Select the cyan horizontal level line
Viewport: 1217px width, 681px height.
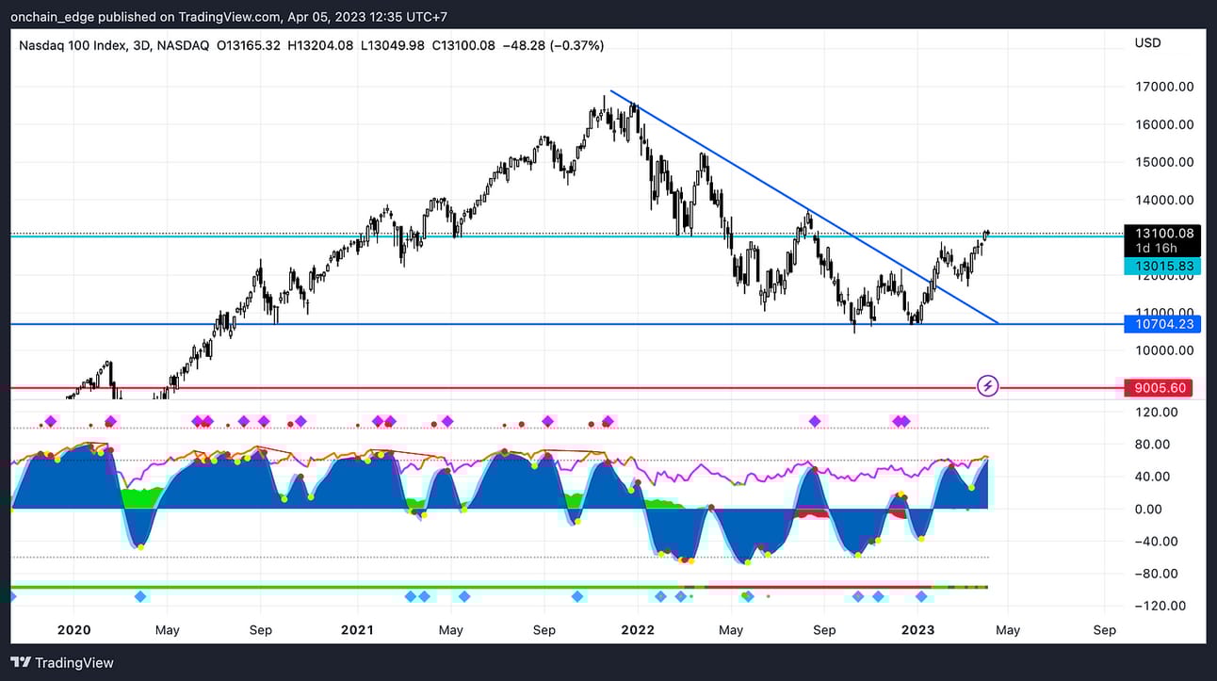point(565,236)
